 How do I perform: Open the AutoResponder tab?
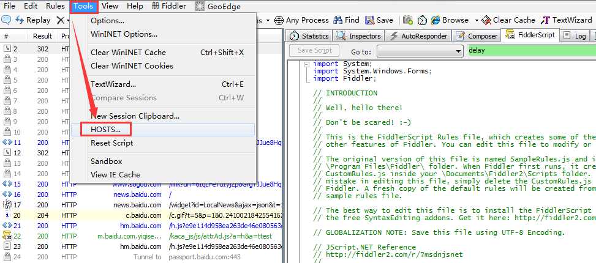pyautogui.click(x=419, y=36)
